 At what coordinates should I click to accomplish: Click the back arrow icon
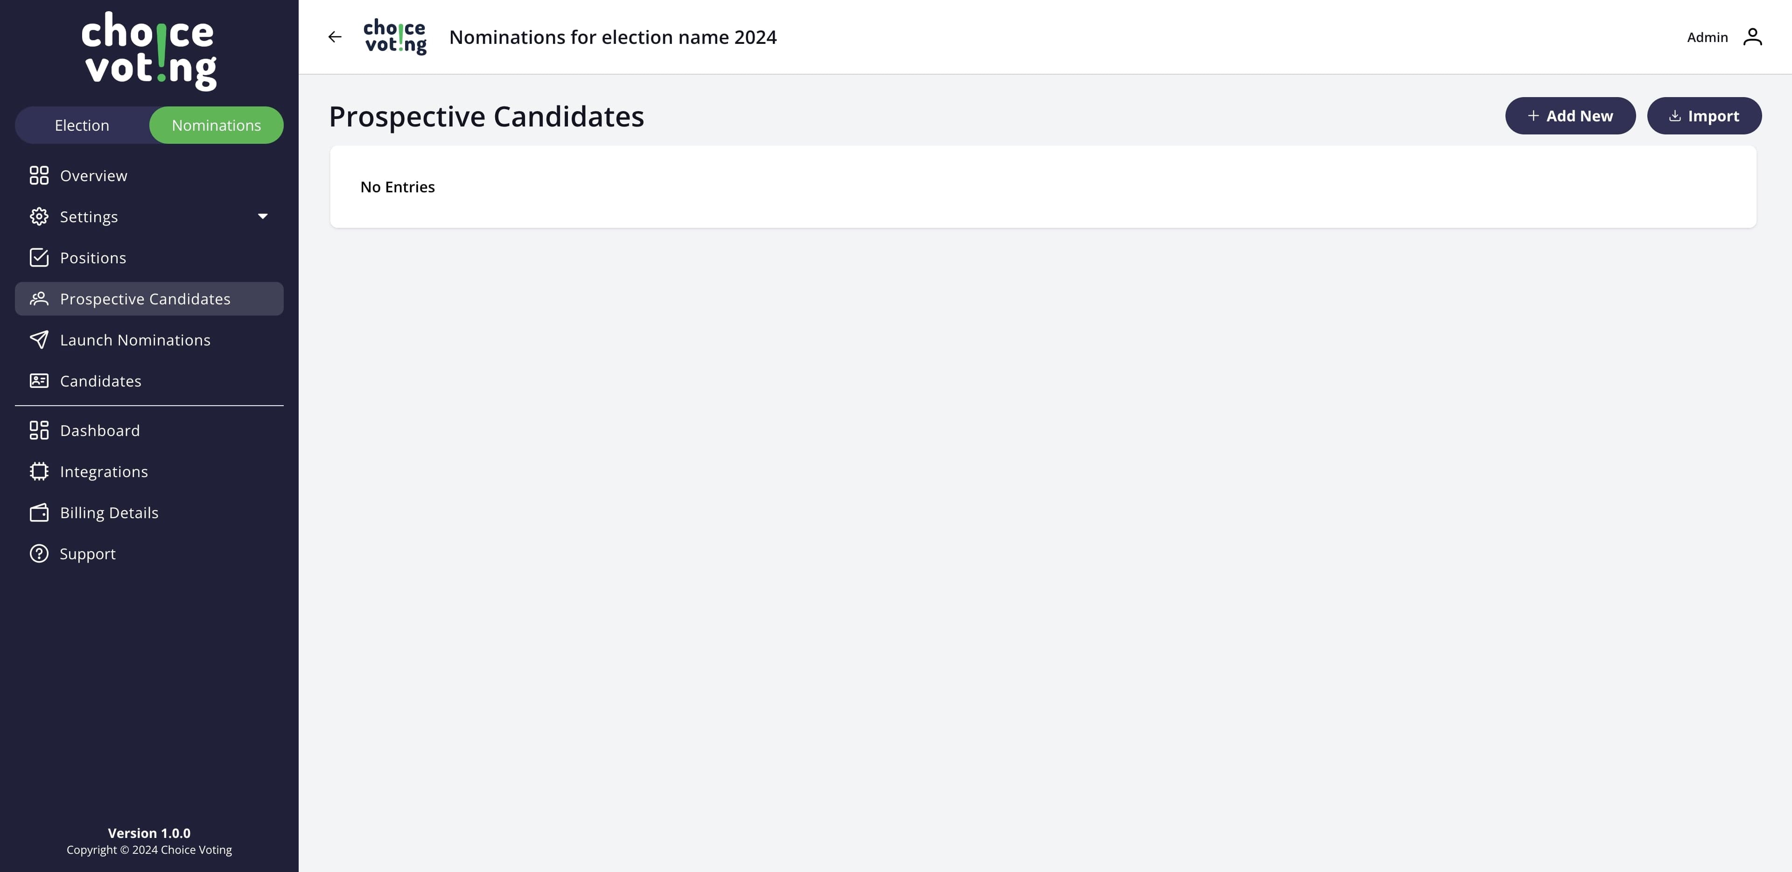[x=335, y=37]
